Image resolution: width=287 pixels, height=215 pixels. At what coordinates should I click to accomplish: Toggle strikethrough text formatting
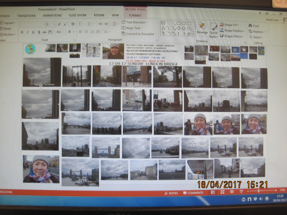(x=44, y=32)
